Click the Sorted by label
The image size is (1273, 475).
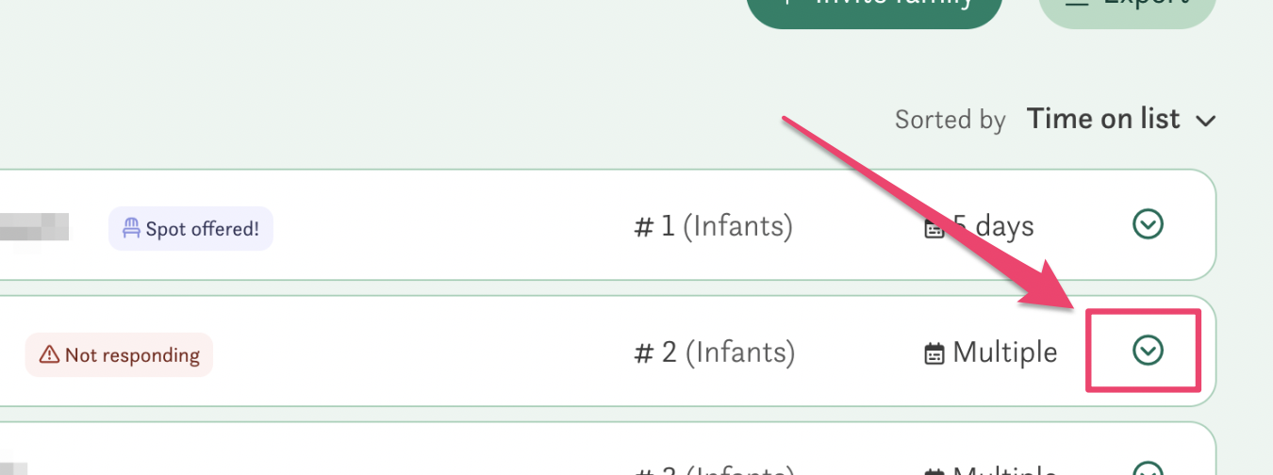click(950, 120)
